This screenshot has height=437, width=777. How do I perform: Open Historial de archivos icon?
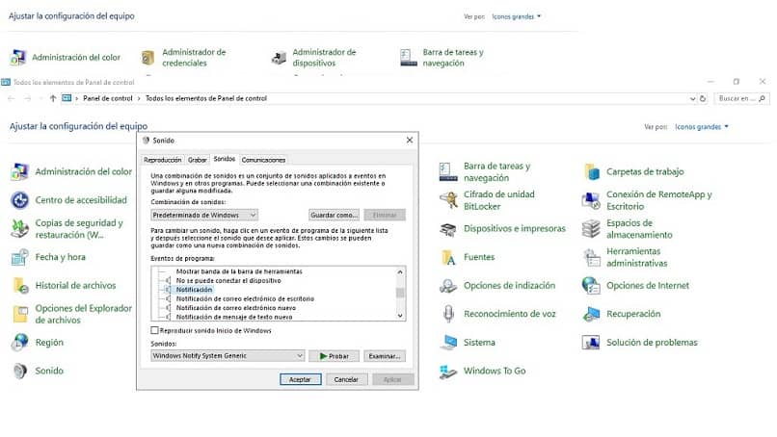(20, 286)
